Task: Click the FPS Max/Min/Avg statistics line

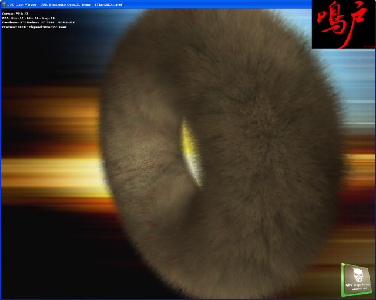Action: 28,18
